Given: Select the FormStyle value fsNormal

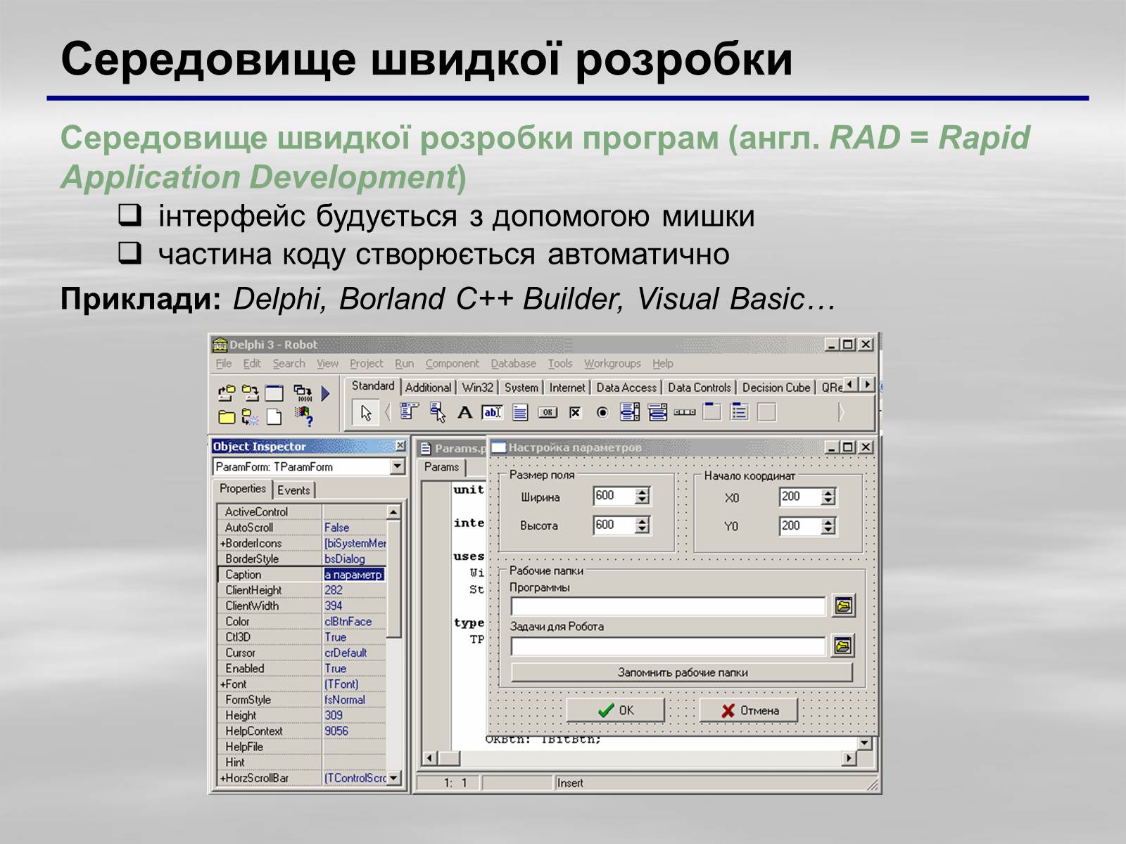Looking at the screenshot, I should click(x=354, y=700).
